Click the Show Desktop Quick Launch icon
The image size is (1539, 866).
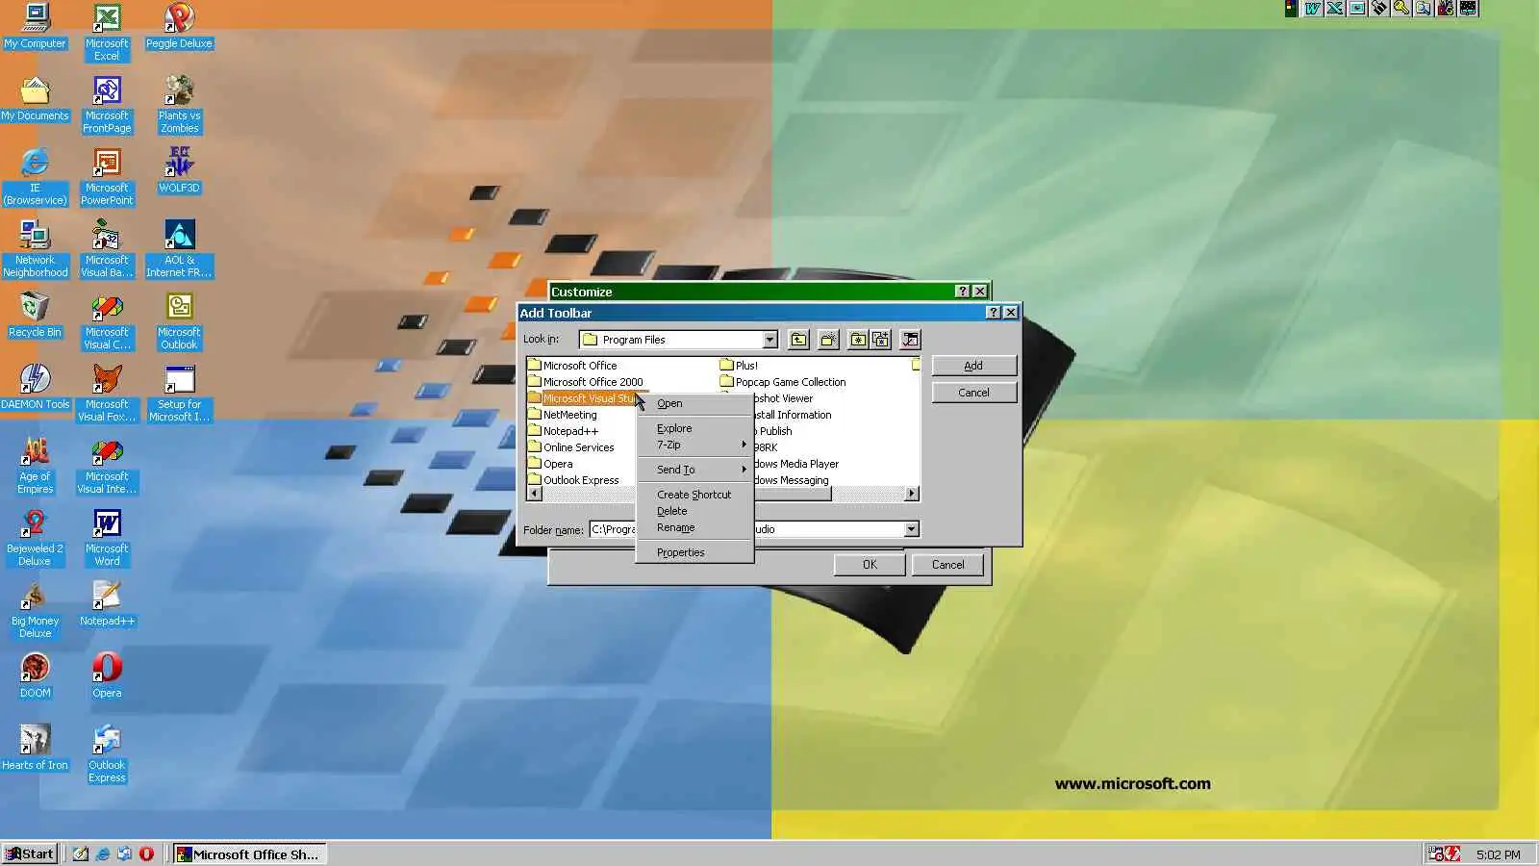tap(81, 853)
